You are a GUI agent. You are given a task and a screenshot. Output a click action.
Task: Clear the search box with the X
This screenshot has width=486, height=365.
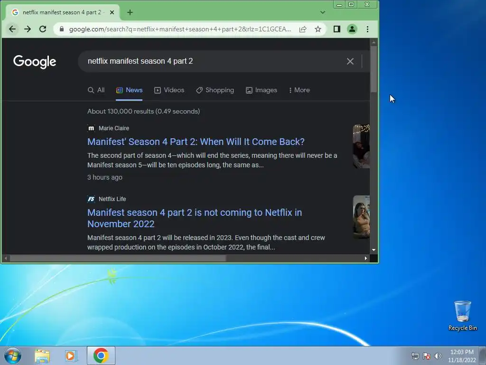[350, 61]
